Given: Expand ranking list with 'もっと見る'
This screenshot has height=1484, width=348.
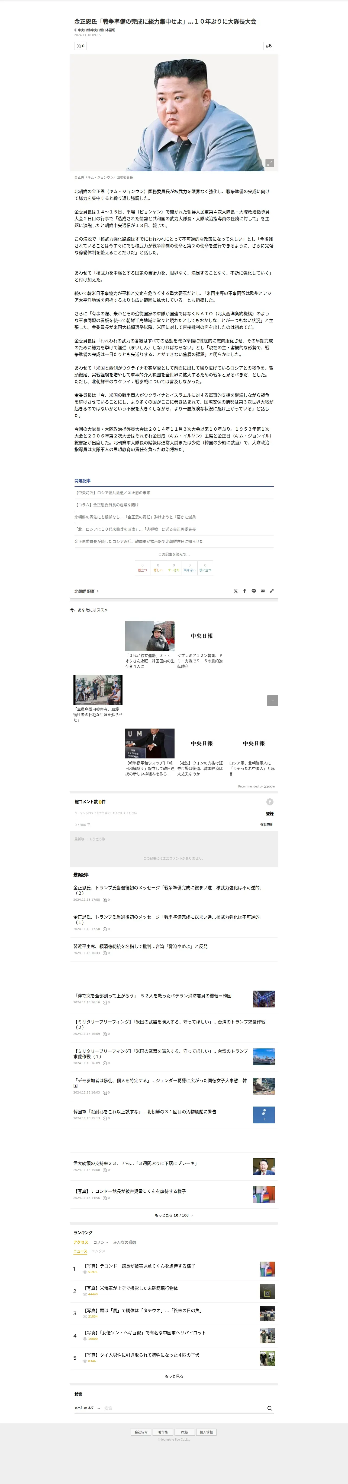Looking at the screenshot, I should (174, 1376).
